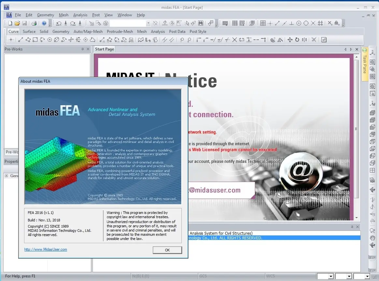
Task: Redo the action with the Redo arrow
Action: pyautogui.click(x=73, y=23)
